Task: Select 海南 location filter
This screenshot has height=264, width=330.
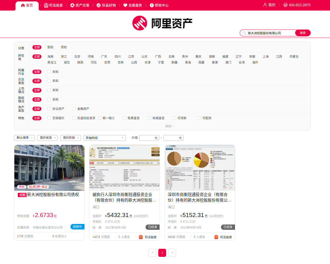Action: [x=50, y=57]
